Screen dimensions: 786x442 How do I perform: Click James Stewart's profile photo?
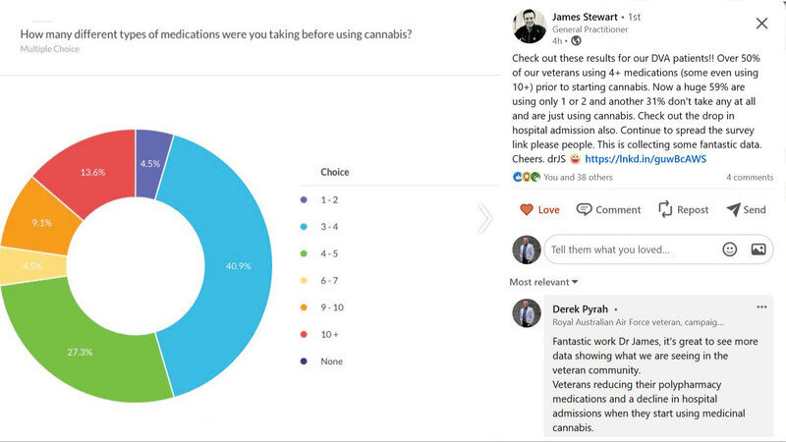click(x=530, y=27)
